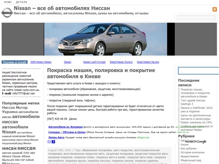The image size is (219, 164).
Task: Open the Автомобили из Америки ad
Action: (65, 127)
